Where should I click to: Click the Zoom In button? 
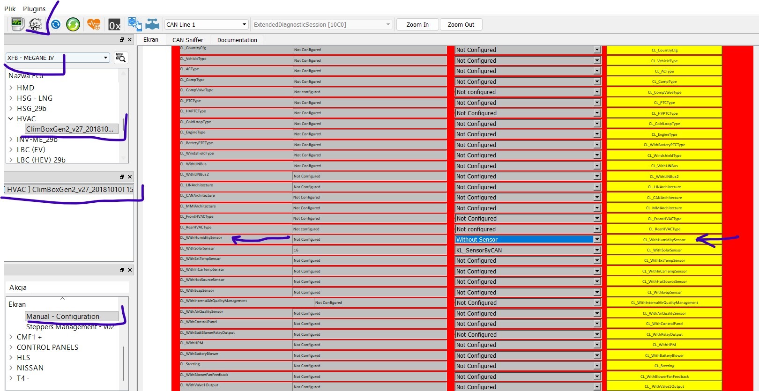[x=417, y=24]
